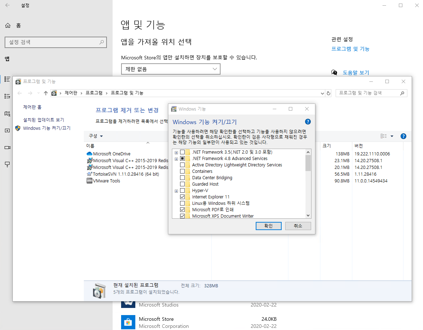
Task: Expand the Hyper-V tree node
Action: point(176,191)
